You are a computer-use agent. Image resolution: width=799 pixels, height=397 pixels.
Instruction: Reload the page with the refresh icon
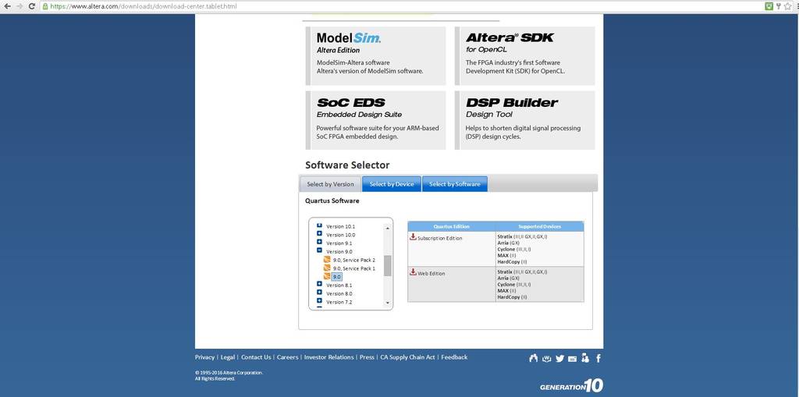point(31,6)
